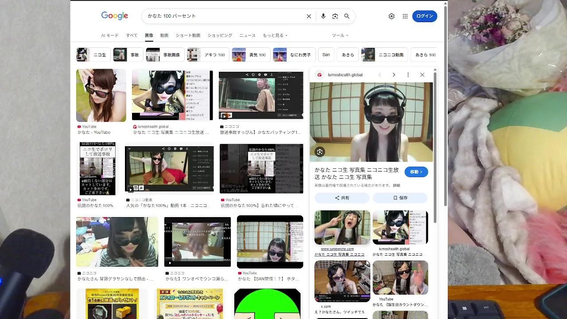Open かなた【誕生日カウントダウン related image
This screenshot has width=567, height=319.
click(400, 277)
